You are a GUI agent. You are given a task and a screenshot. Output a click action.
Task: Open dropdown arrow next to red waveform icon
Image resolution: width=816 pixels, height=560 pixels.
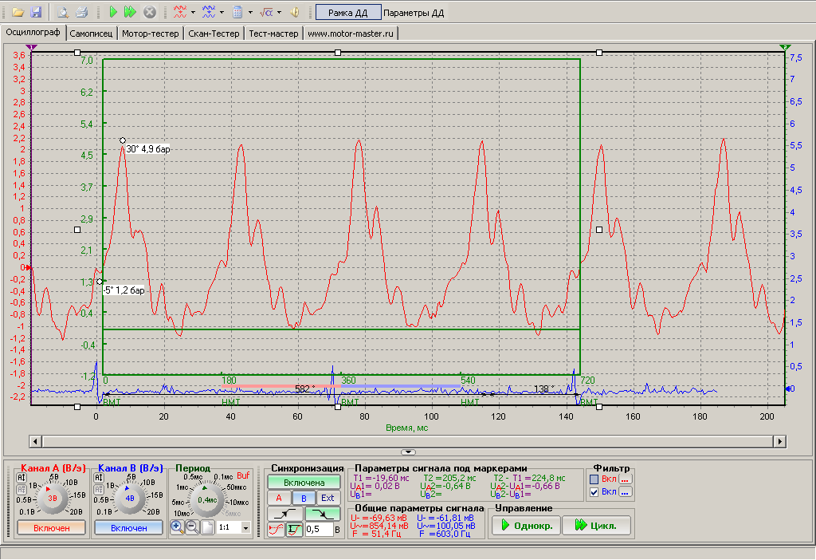pos(193,13)
